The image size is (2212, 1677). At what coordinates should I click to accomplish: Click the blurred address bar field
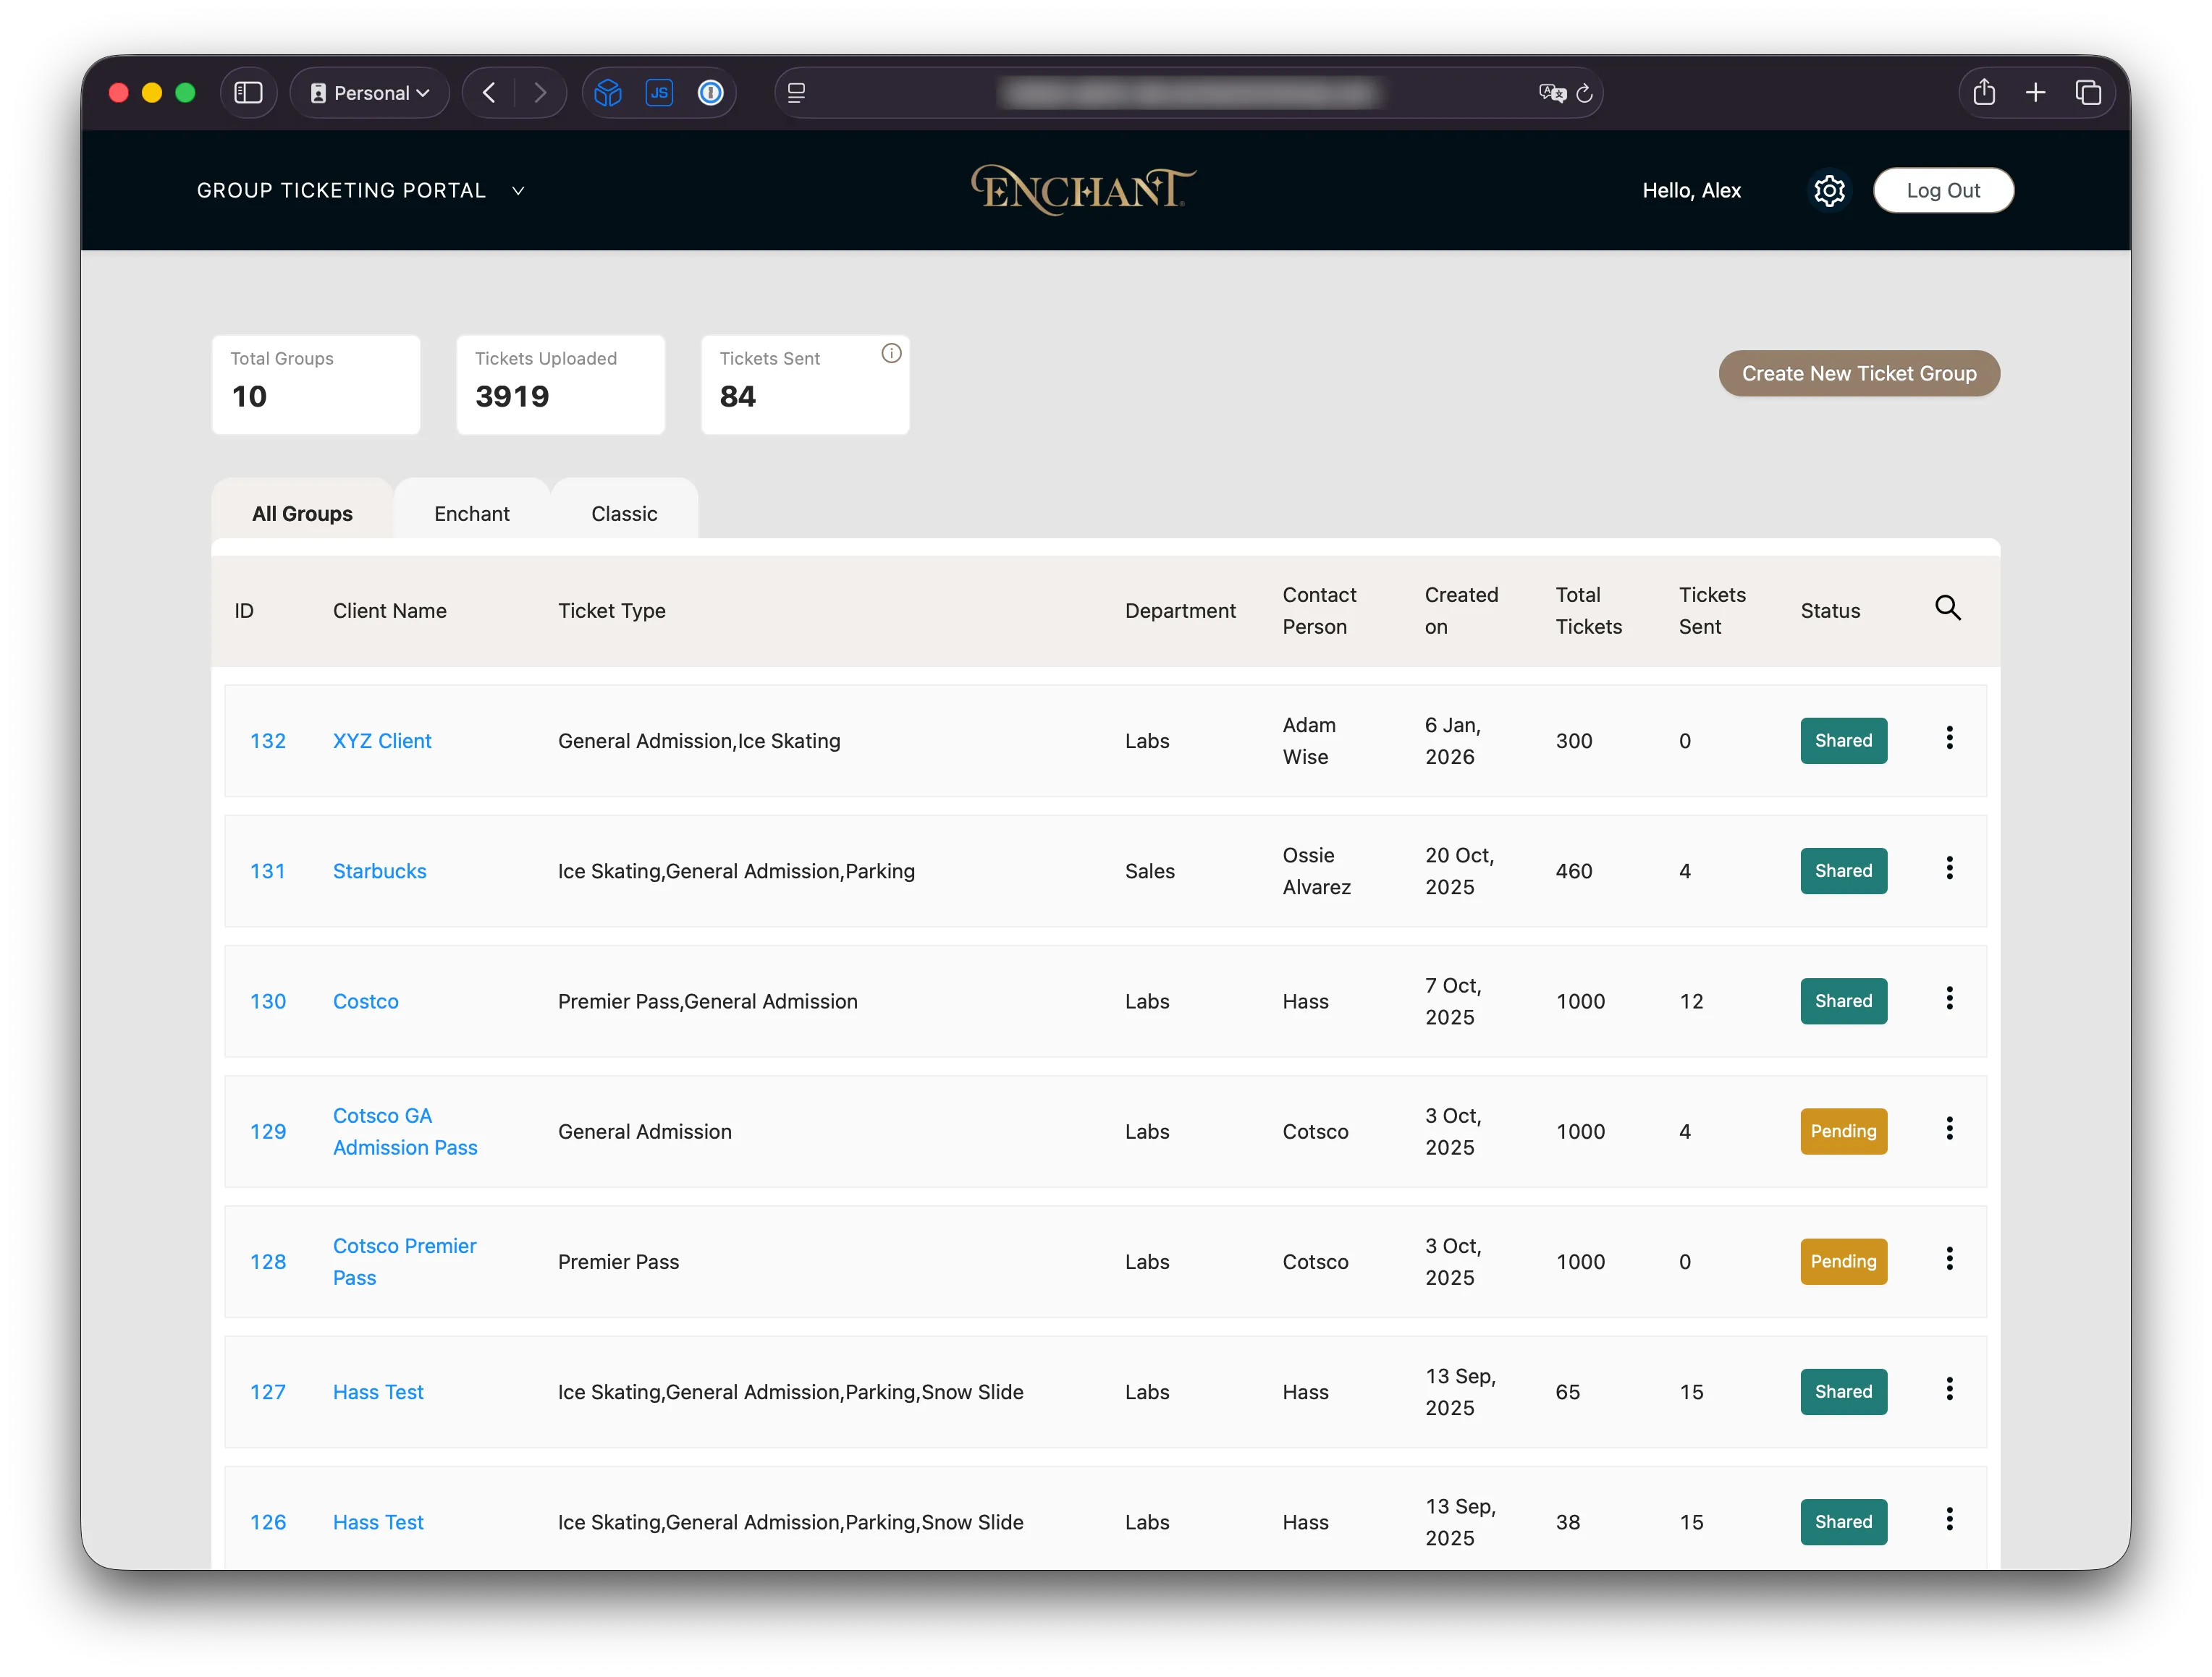click(1190, 93)
